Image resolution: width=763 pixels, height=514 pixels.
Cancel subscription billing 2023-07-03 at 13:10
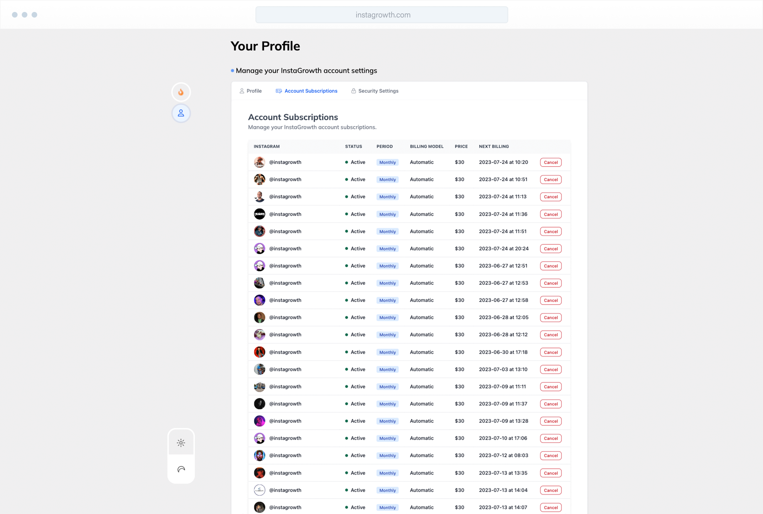(551, 369)
